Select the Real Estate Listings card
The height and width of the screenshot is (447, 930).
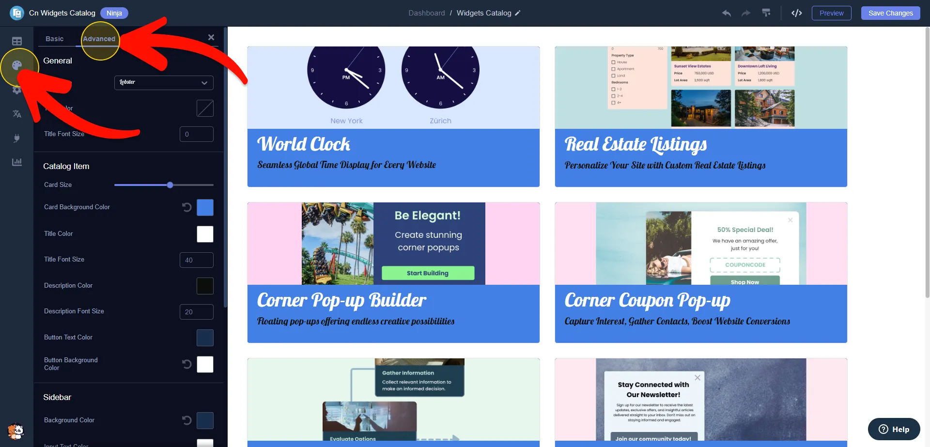click(x=701, y=117)
